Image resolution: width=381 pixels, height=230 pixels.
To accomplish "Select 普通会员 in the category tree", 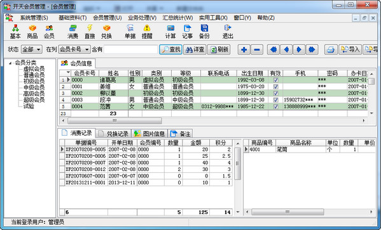I will point(34,75).
